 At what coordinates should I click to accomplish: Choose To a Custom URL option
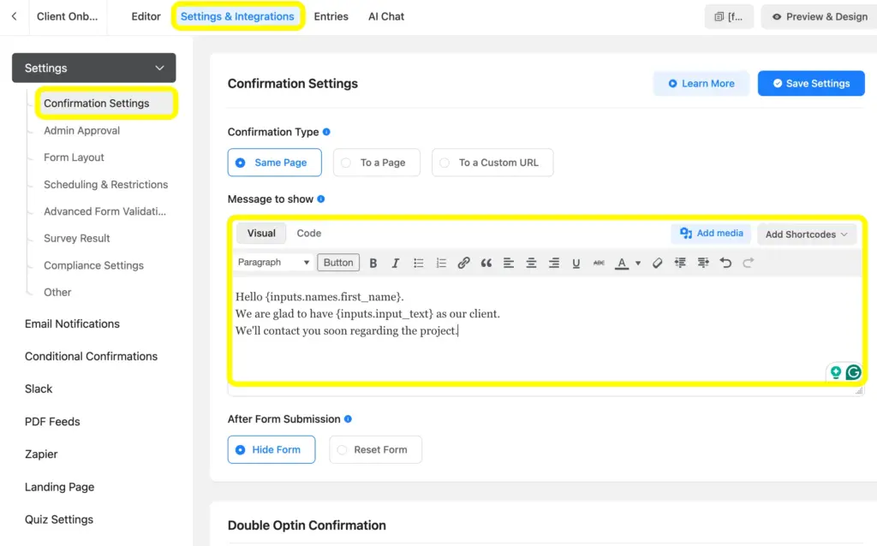(492, 163)
